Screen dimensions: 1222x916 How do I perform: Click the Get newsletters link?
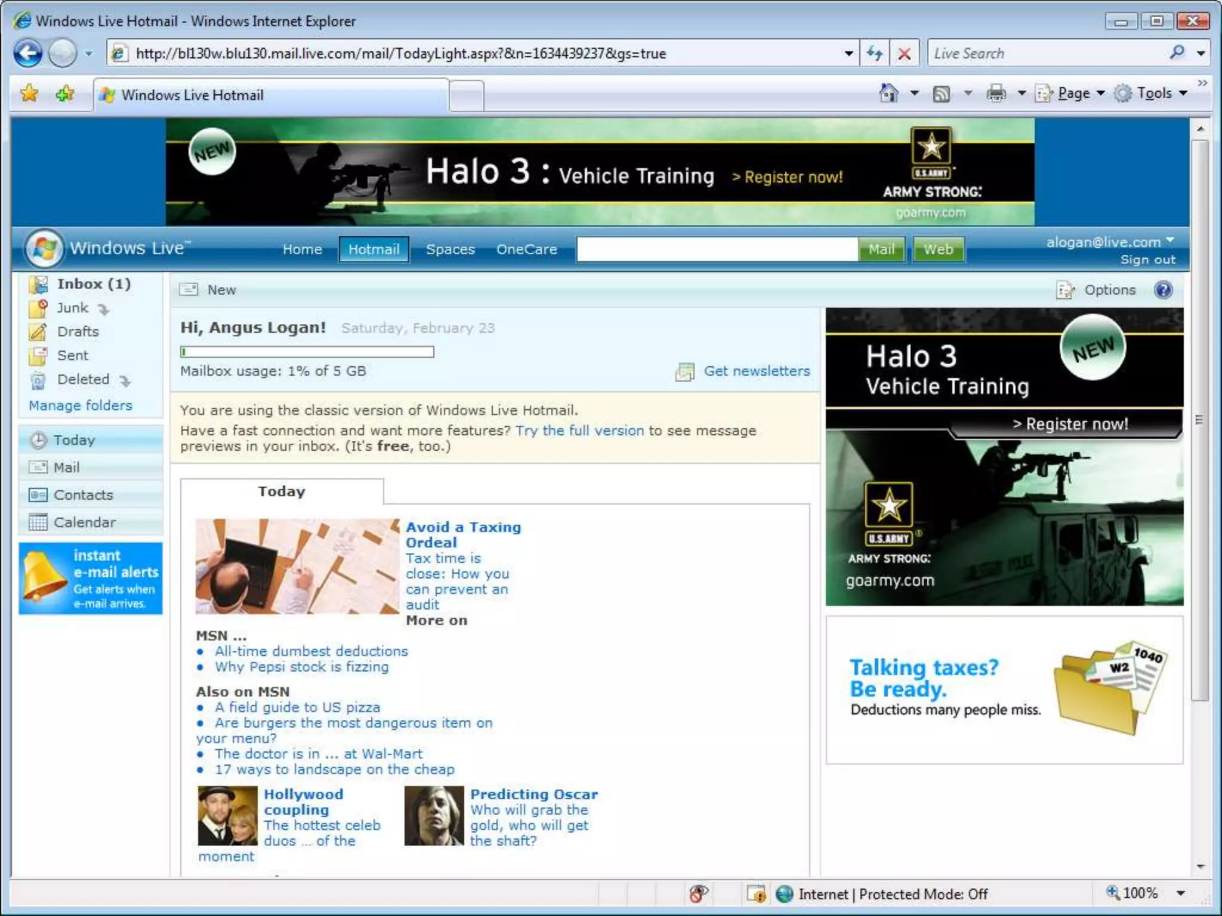[x=757, y=371]
